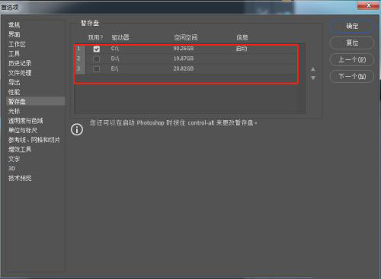Screen dimensions: 381x279
Task: Switch to 历史记录 preferences
Action: (x=20, y=63)
